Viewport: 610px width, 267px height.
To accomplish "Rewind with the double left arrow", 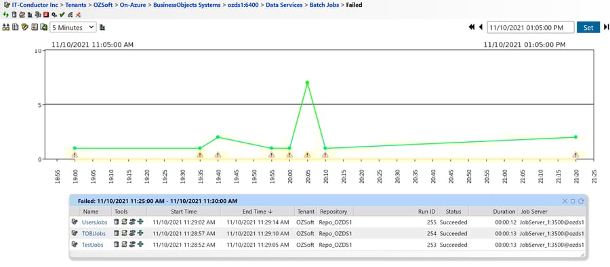I will point(472,27).
